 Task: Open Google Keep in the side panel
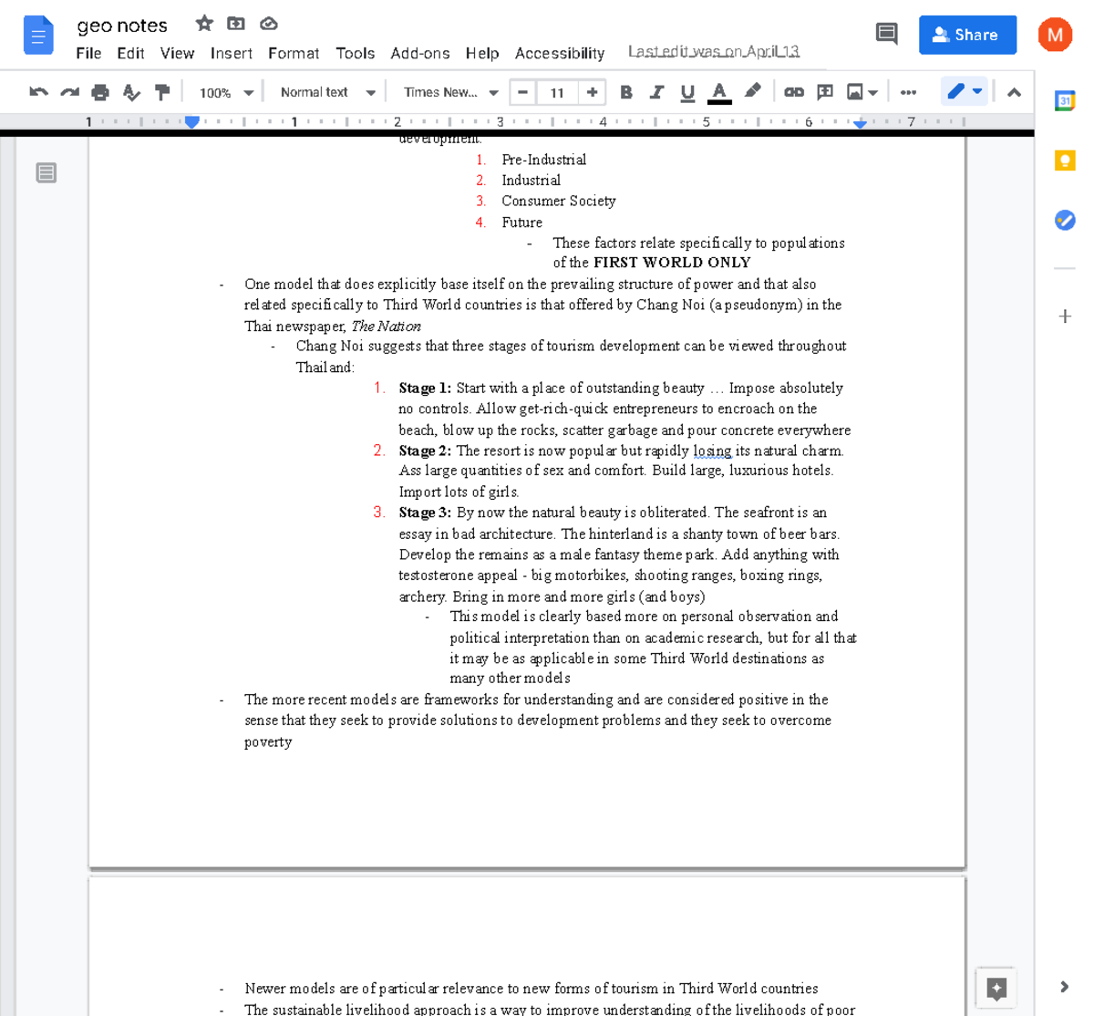point(1066,161)
